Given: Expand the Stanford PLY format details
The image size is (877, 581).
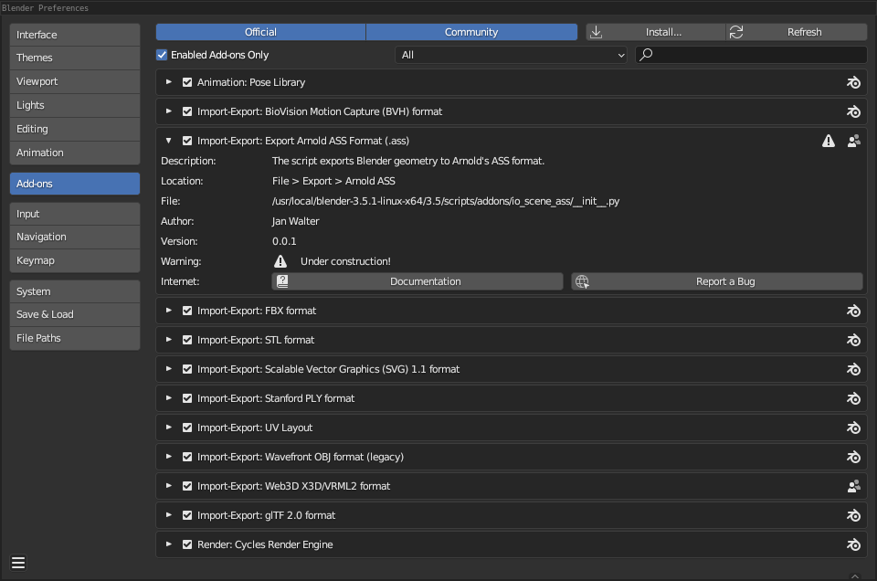Looking at the screenshot, I should tap(168, 398).
